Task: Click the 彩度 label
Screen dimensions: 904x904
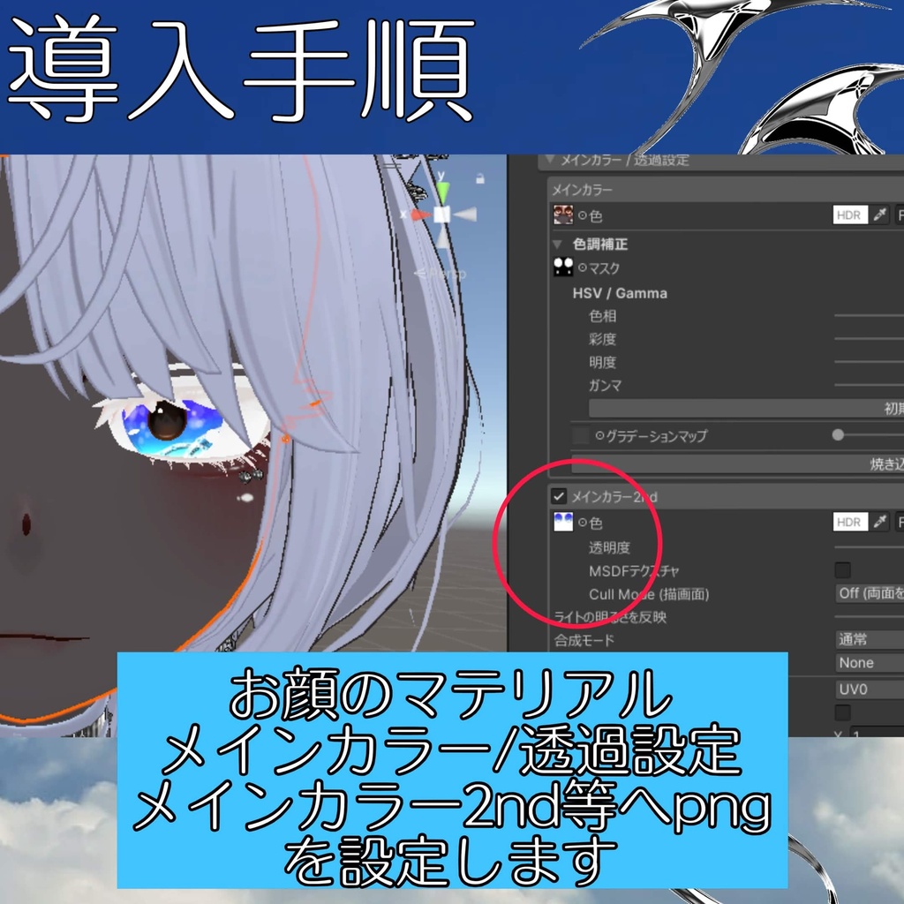Action: point(602,339)
